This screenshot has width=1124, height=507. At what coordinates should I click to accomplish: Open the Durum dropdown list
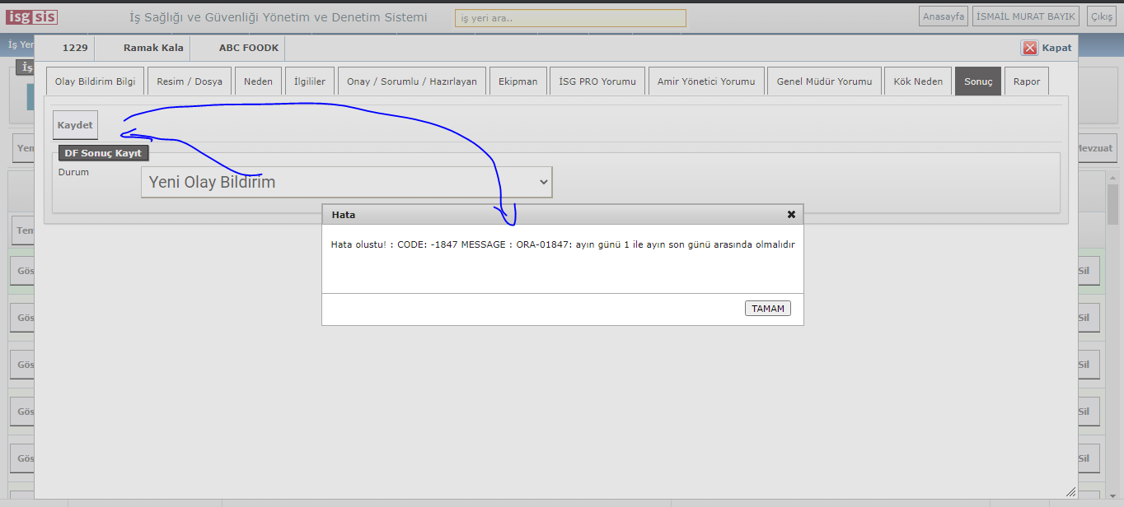(x=346, y=182)
